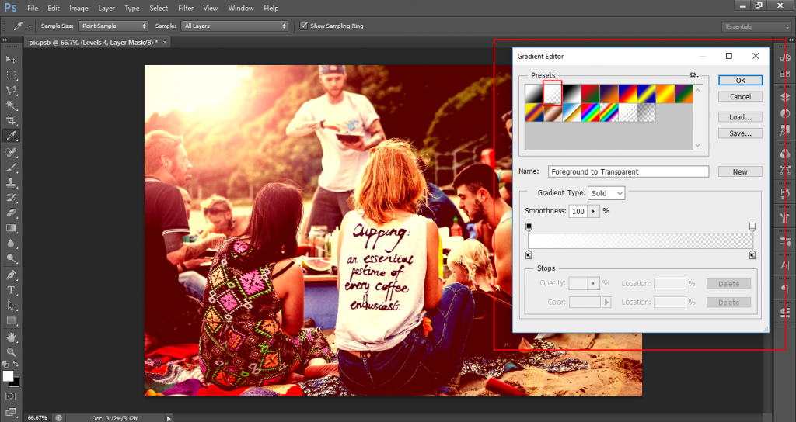
Task: Select the Polygonal Lasso tool
Action: point(11,90)
